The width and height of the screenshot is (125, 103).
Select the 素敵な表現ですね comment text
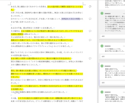coord(115,73)
